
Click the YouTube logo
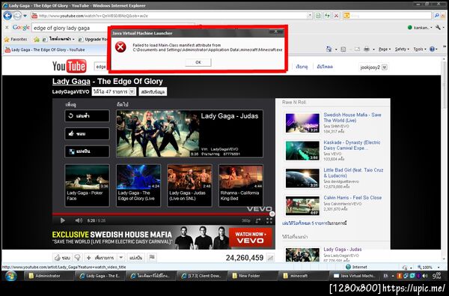(x=70, y=66)
